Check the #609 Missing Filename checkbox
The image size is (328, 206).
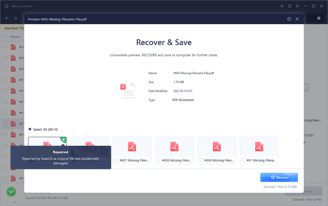tap(201, 160)
